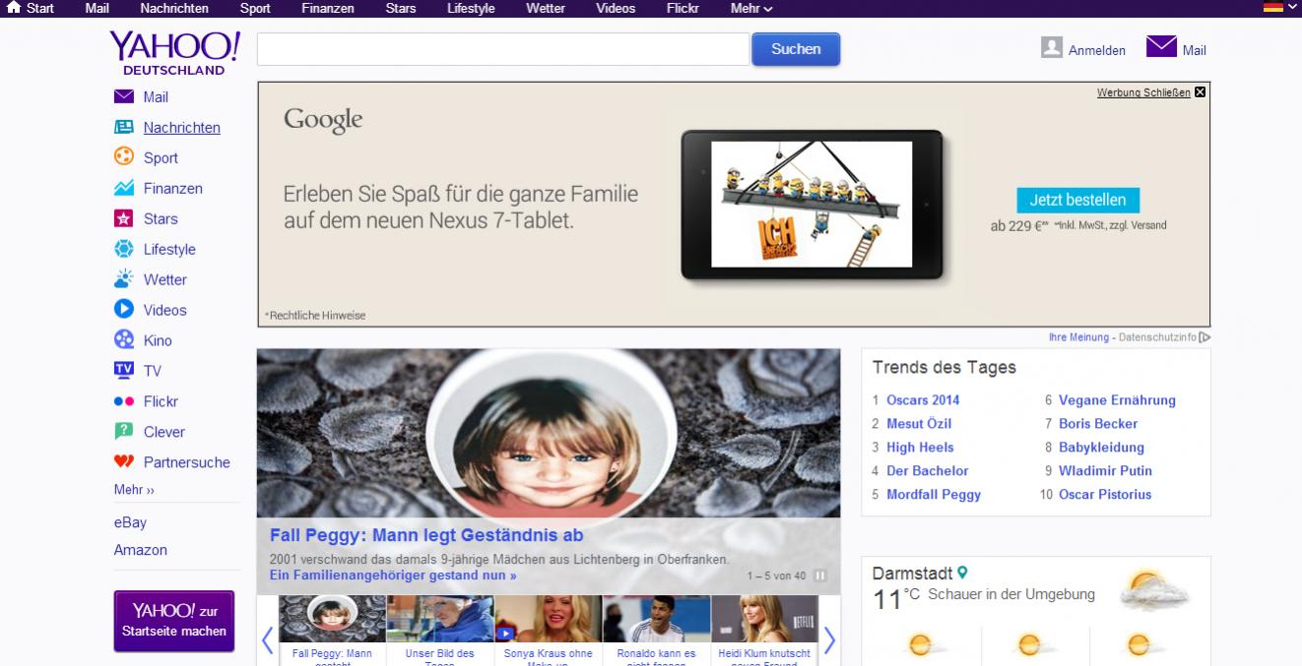Open the High Heels trend
1302x666 pixels.
point(920,447)
